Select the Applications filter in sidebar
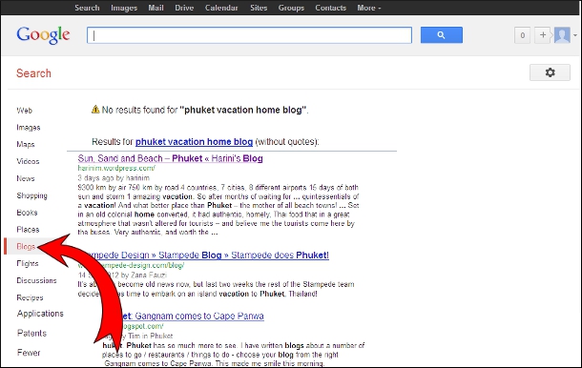The height and width of the screenshot is (368, 582). click(40, 314)
